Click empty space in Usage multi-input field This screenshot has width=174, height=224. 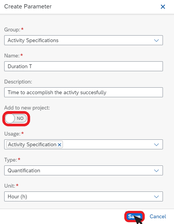tap(108, 145)
